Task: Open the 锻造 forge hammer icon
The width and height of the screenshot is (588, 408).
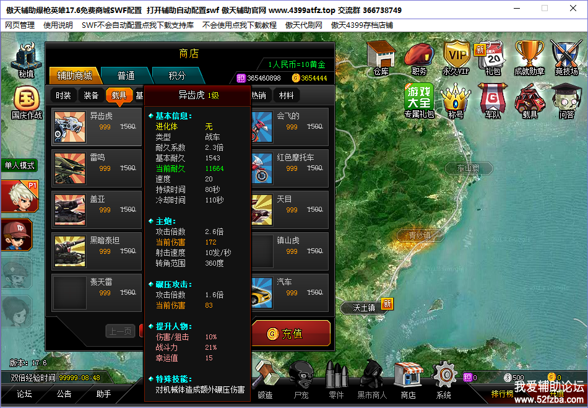Action: point(265,380)
